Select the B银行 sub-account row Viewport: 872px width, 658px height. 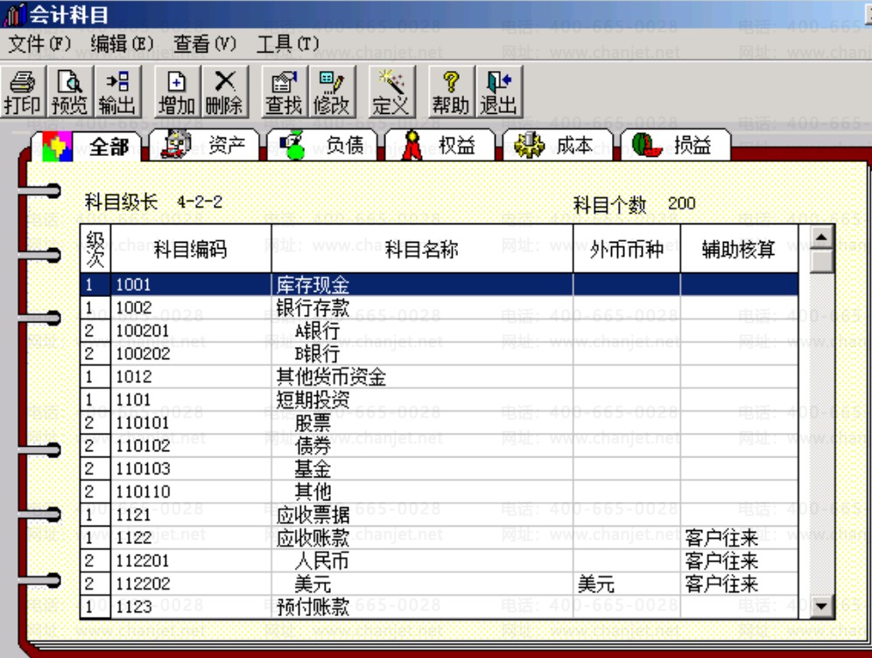coord(440,353)
